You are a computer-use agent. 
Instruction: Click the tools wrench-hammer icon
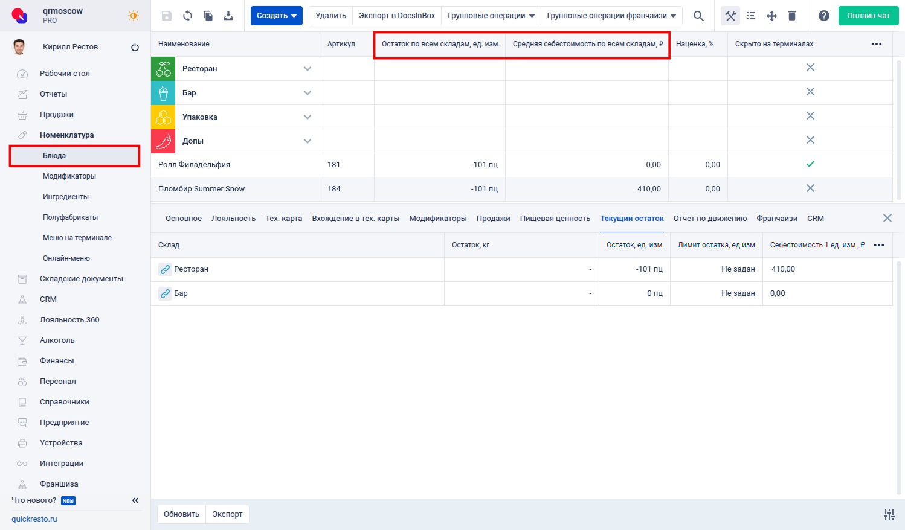pyautogui.click(x=730, y=16)
